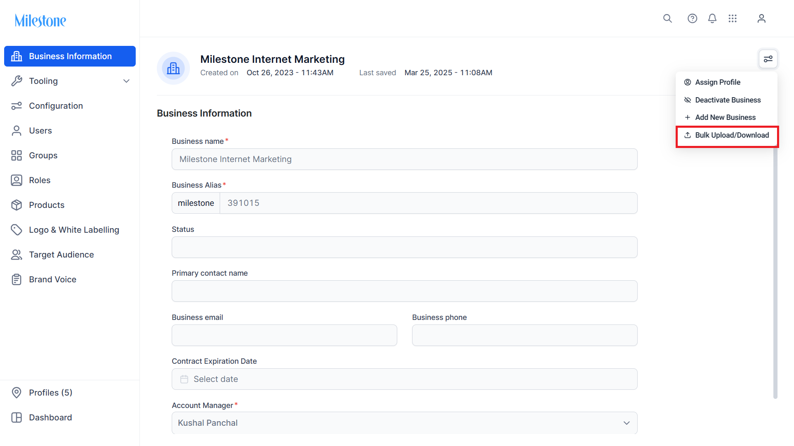794x446 pixels.
Task: Click the Business name input field
Action: coord(404,159)
